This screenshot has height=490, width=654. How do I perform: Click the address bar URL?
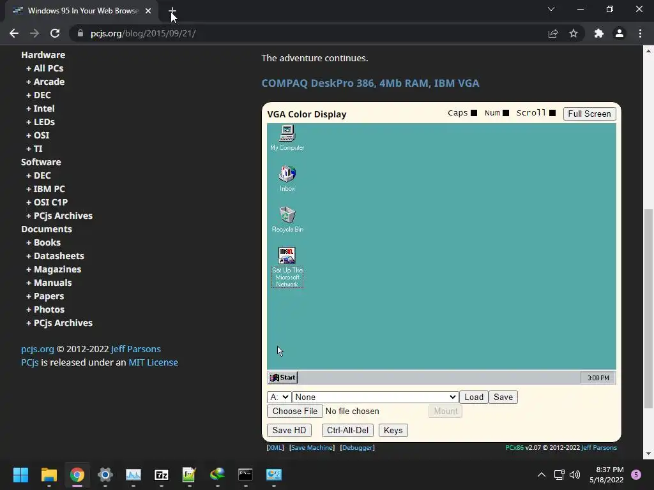point(143,33)
